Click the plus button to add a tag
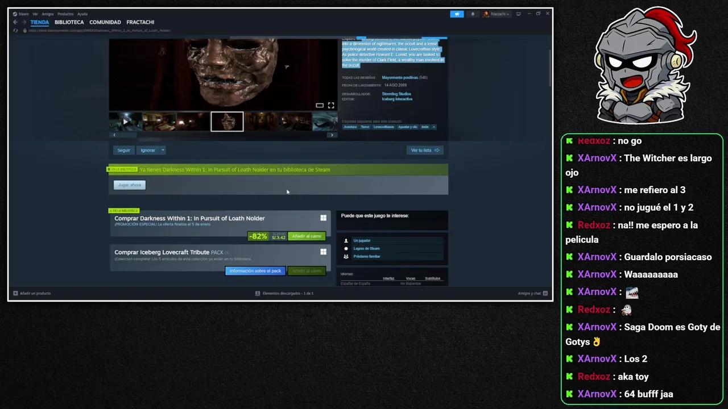 [x=433, y=127]
